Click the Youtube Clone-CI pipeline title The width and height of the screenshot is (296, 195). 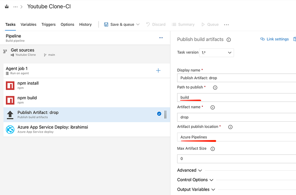click(x=49, y=6)
